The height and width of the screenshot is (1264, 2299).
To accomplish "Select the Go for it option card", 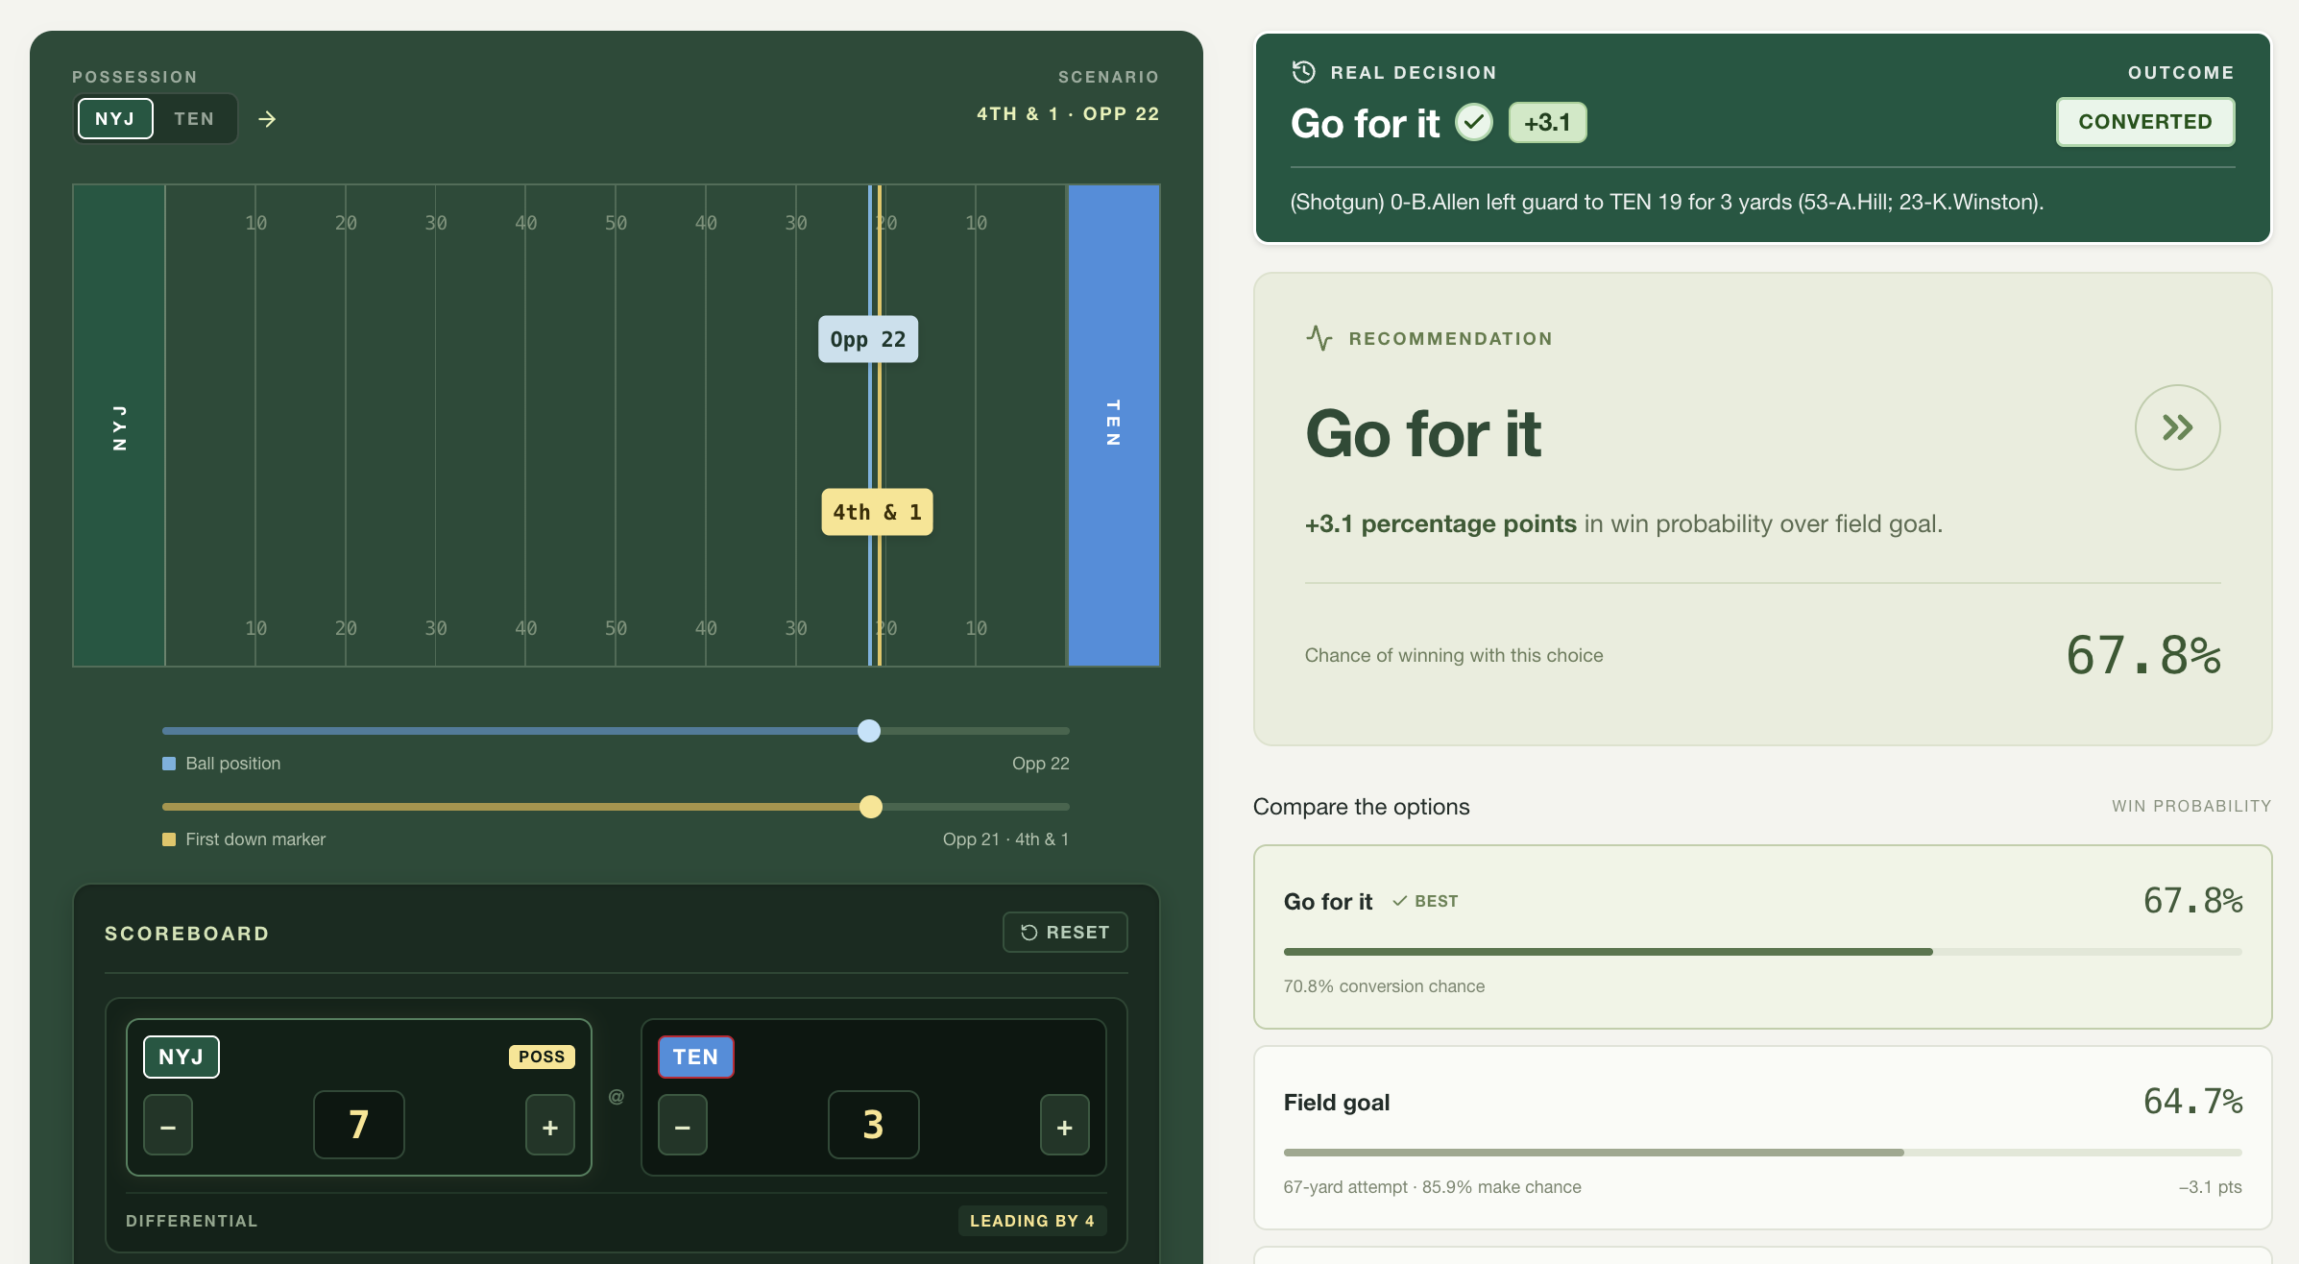I will click(x=1762, y=937).
